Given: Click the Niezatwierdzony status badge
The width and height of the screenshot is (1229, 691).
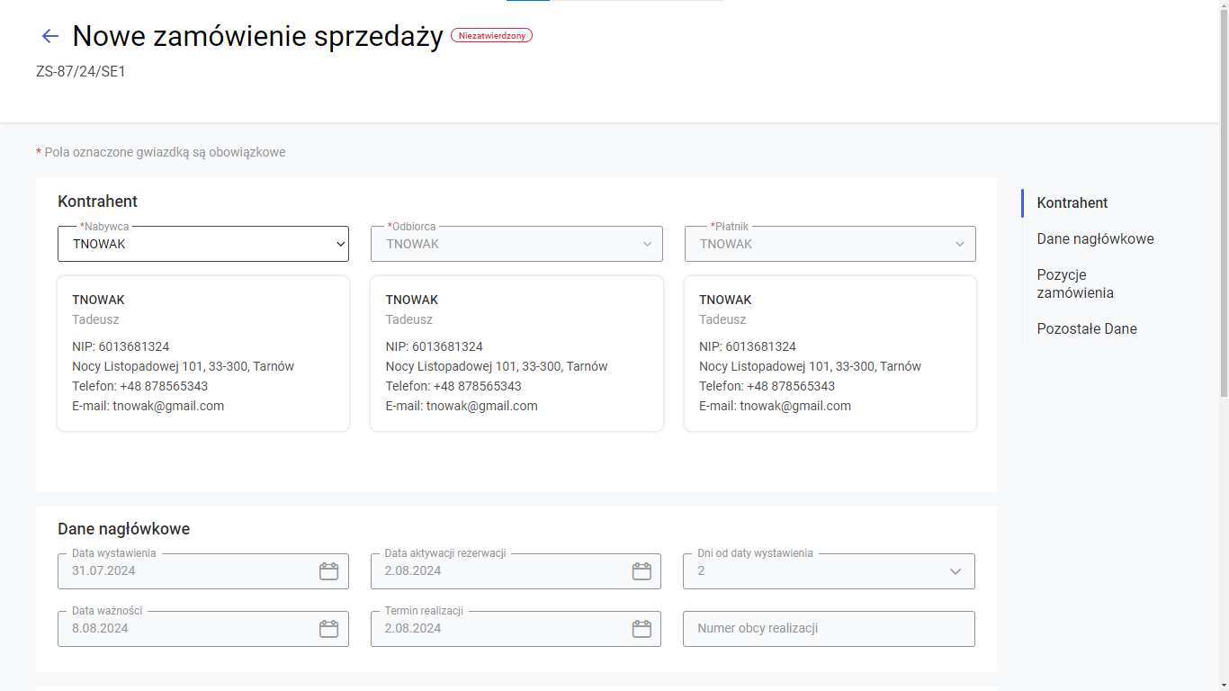Looking at the screenshot, I should point(491,36).
